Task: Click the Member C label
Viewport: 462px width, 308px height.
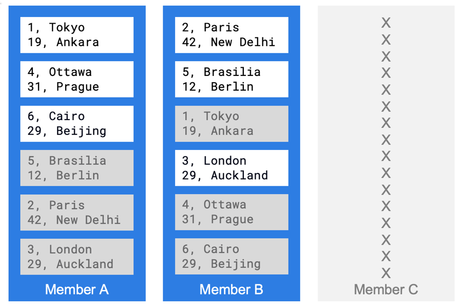Action: [x=386, y=290]
